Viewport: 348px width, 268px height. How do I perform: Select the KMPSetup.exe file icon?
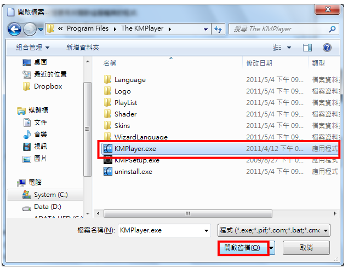pyautogui.click(x=108, y=160)
